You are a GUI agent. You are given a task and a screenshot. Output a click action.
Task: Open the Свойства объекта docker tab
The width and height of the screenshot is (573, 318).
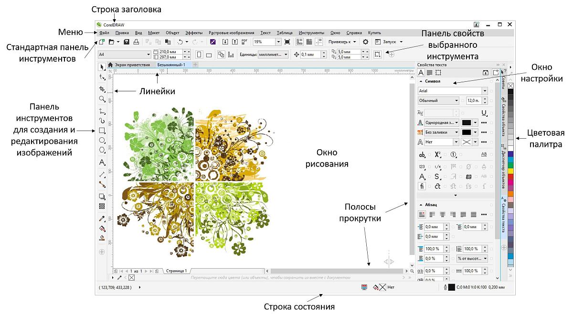[x=504, y=117]
